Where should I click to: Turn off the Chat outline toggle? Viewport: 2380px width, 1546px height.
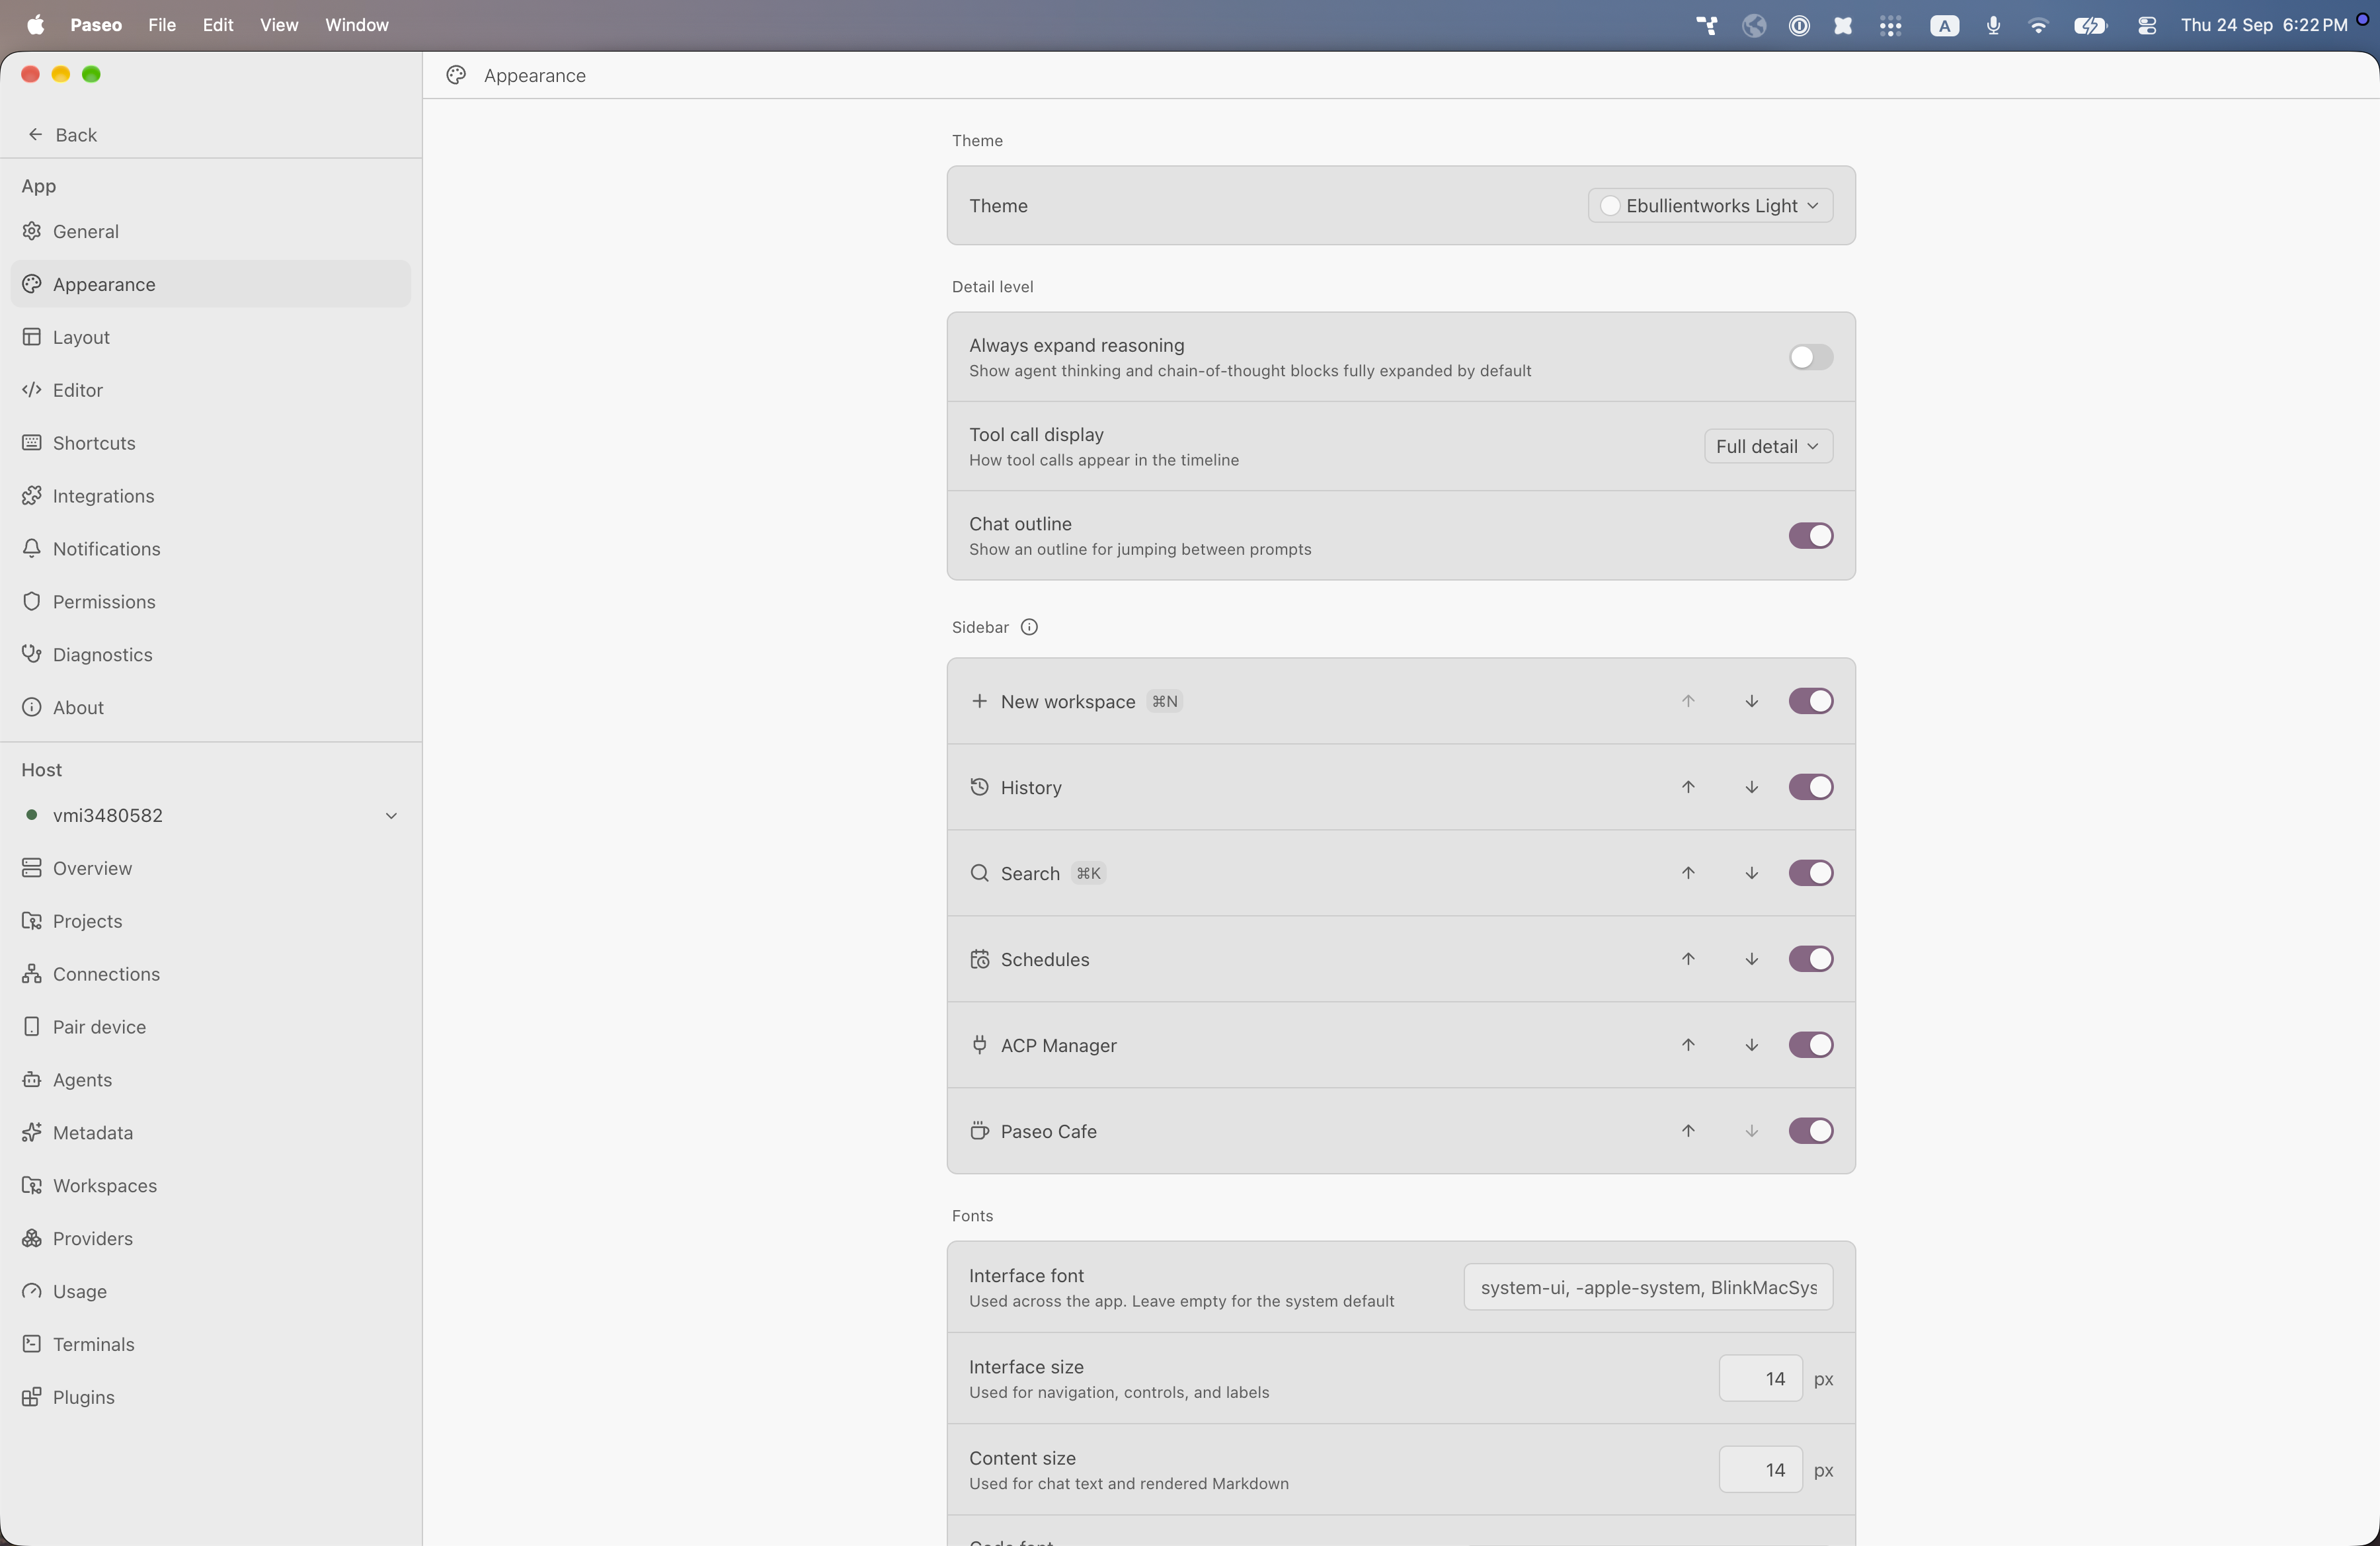(x=1810, y=536)
